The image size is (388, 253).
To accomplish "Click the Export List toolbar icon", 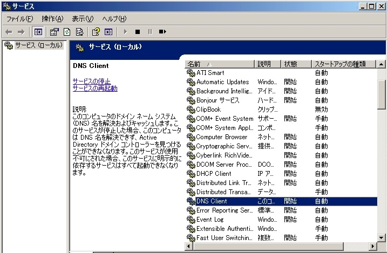I will click(x=79, y=32).
